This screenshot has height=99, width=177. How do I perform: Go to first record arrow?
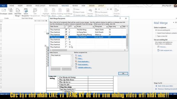tap(96, 9)
